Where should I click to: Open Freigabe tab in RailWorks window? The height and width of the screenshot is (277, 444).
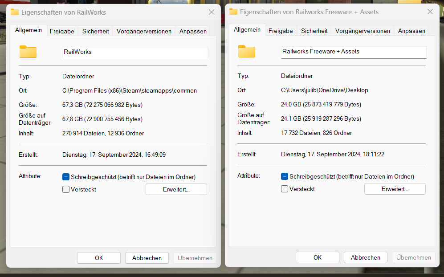(62, 31)
